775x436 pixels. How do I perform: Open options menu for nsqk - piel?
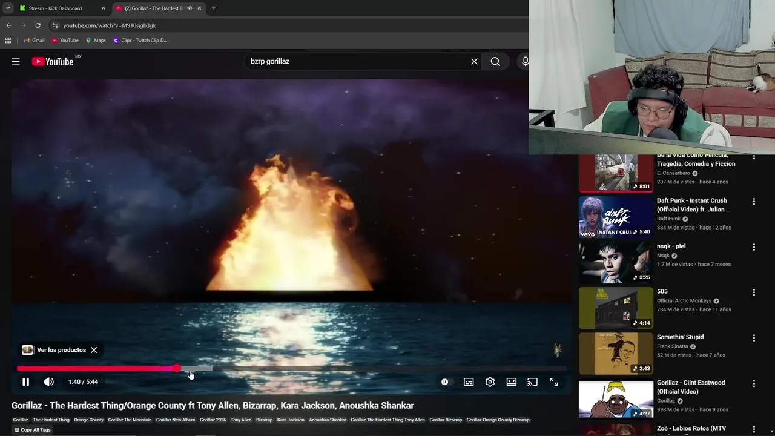[754, 247]
